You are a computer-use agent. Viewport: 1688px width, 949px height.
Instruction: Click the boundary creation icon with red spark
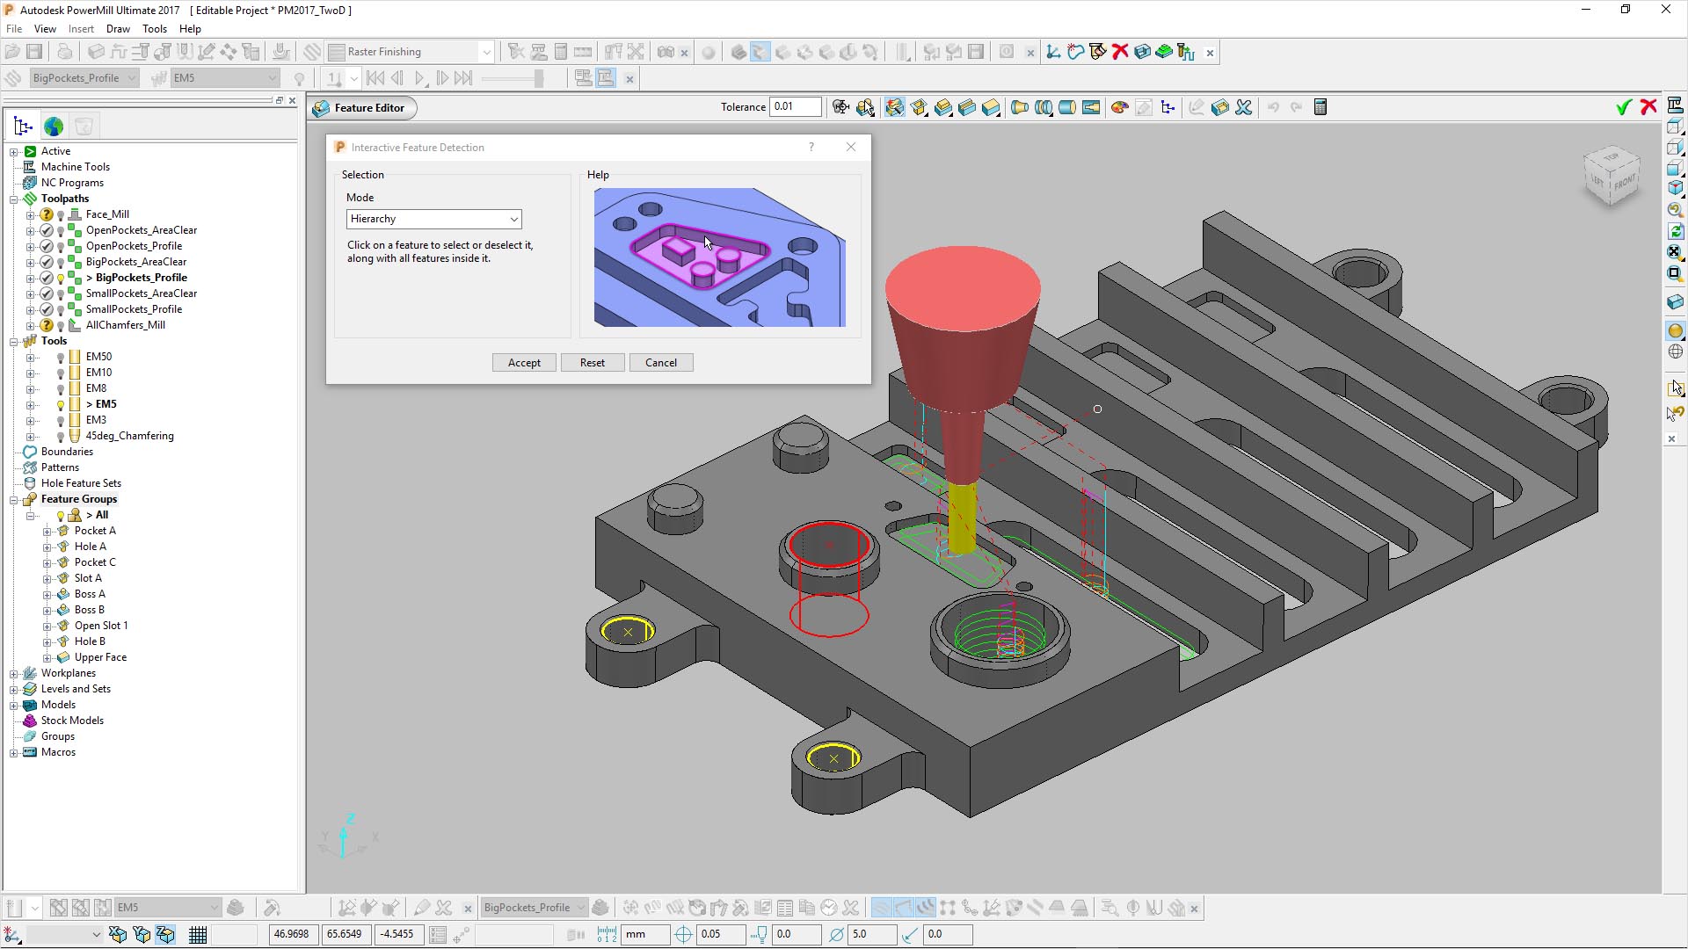[x=1075, y=52]
